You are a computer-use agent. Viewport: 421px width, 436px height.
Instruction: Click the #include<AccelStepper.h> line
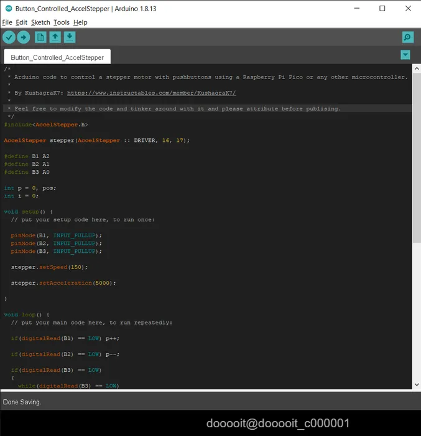point(46,125)
